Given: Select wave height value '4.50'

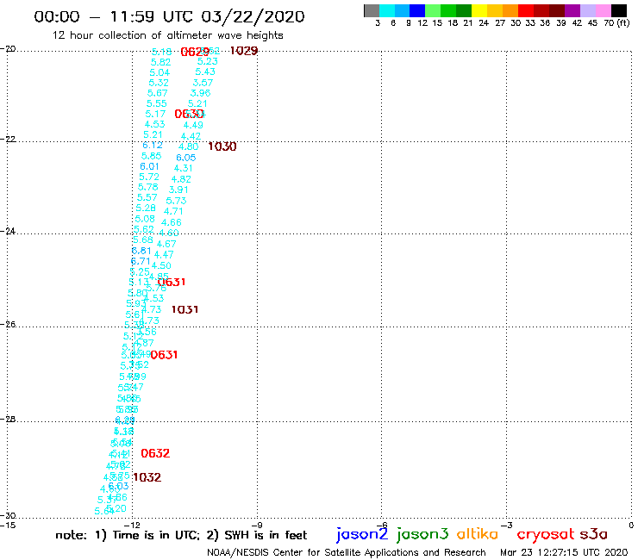Looking at the screenshot, I should click(x=161, y=265).
